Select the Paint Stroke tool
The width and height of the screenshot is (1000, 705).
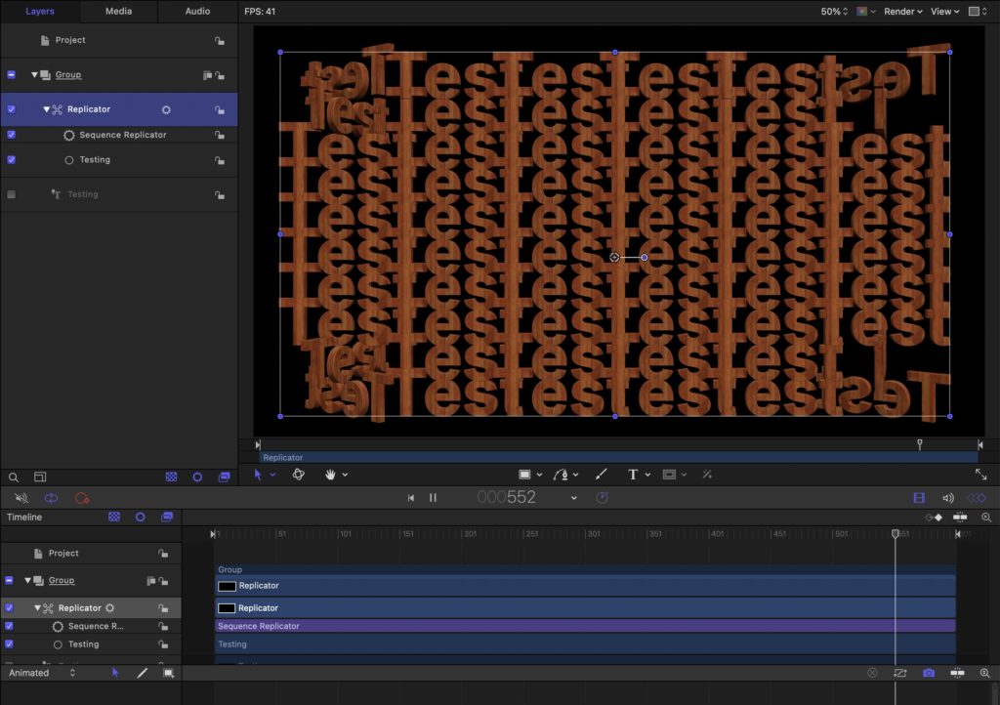pyautogui.click(x=601, y=475)
